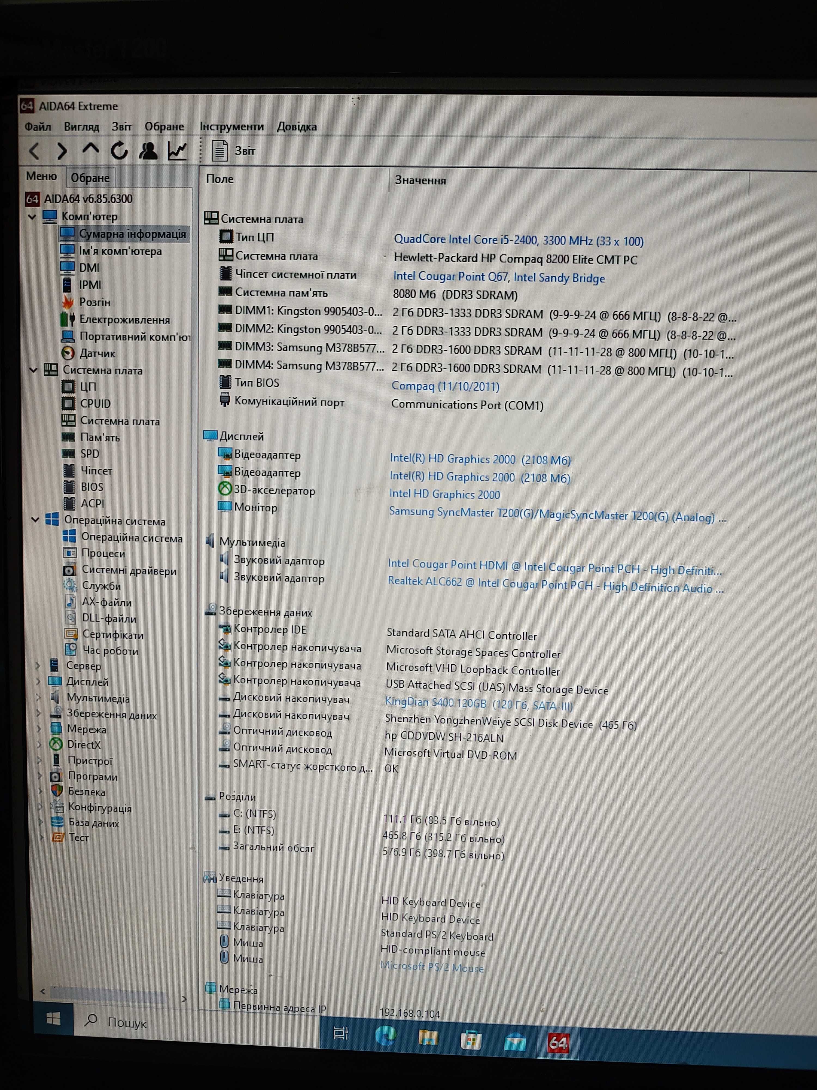Select the Датчик sensor tree item
Image resolution: width=817 pixels, height=1090 pixels.
[x=88, y=353]
